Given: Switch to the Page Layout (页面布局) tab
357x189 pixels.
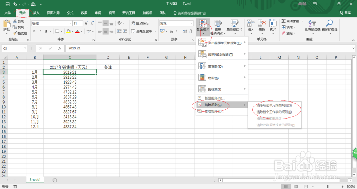Looking at the screenshot, I should coord(53,13).
